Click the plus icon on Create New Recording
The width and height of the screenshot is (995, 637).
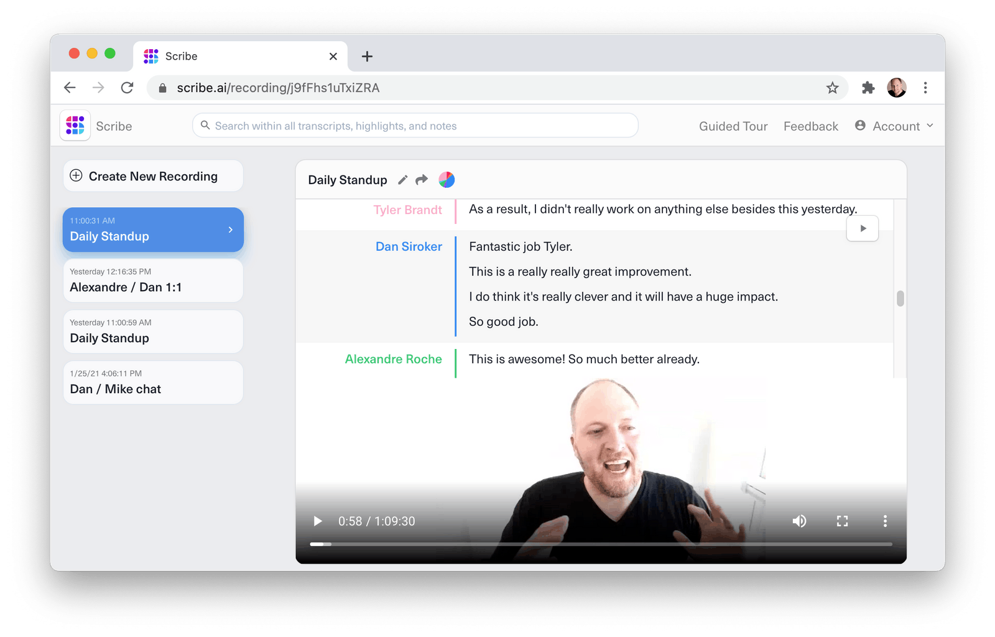[76, 175]
